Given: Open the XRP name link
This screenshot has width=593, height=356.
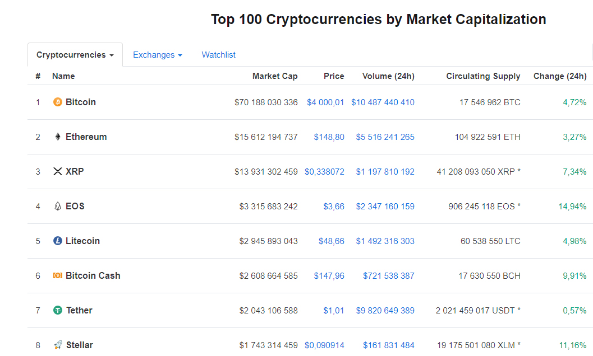Looking at the screenshot, I should pyautogui.click(x=75, y=171).
